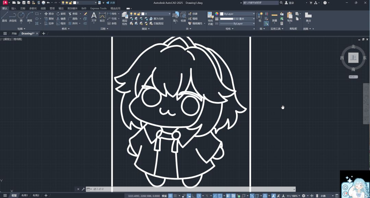The width and height of the screenshot is (370, 198).
Task: Expand the Modify (修改) panel
Action: pyautogui.click(x=66, y=28)
